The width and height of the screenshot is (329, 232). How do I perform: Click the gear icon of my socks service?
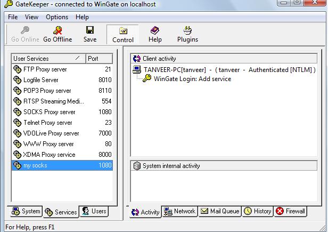(18, 165)
